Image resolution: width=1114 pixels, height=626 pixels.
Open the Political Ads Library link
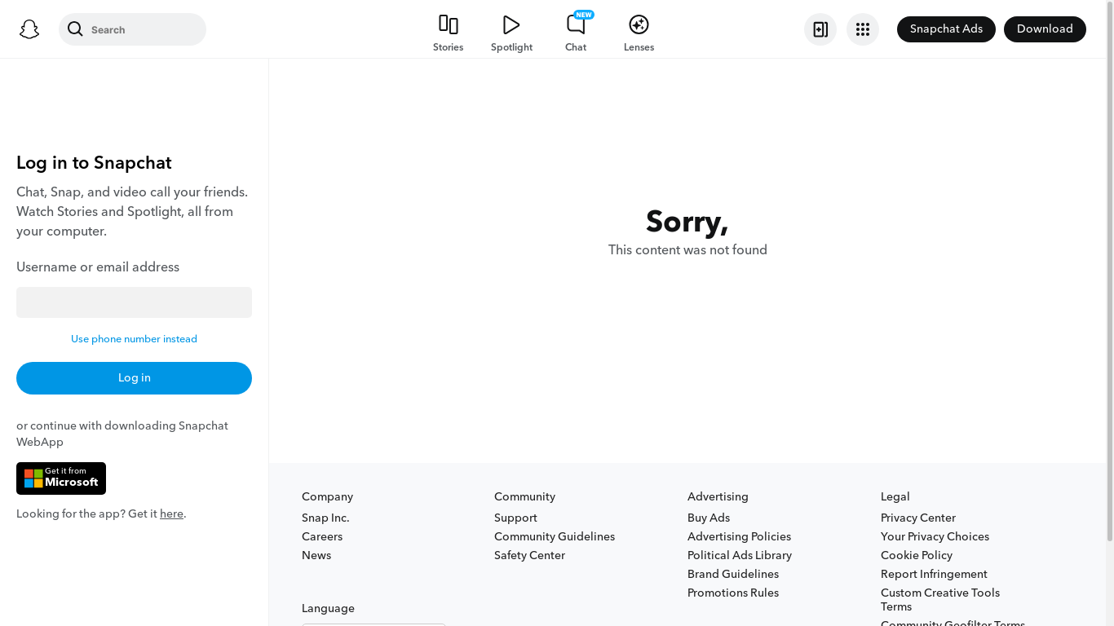[740, 555]
